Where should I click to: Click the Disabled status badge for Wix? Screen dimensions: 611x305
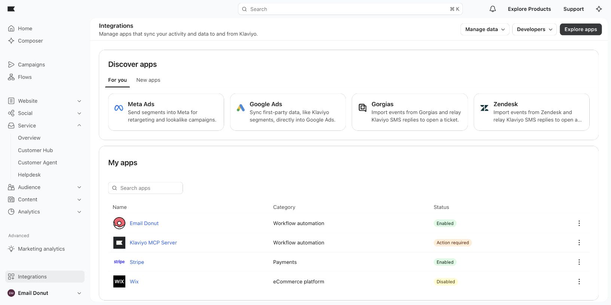pyautogui.click(x=446, y=281)
